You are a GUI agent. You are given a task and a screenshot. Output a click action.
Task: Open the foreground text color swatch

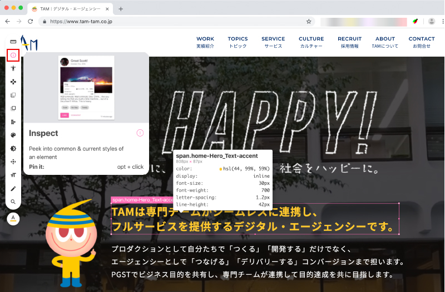(13, 219)
